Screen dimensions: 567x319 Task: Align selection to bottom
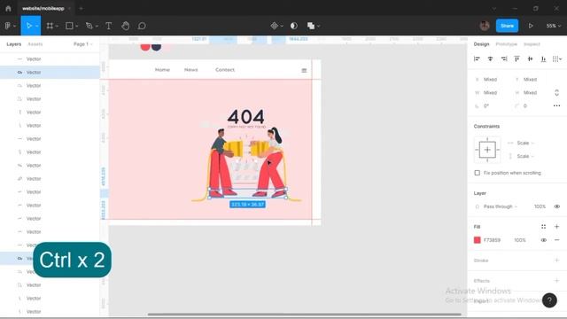543,58
